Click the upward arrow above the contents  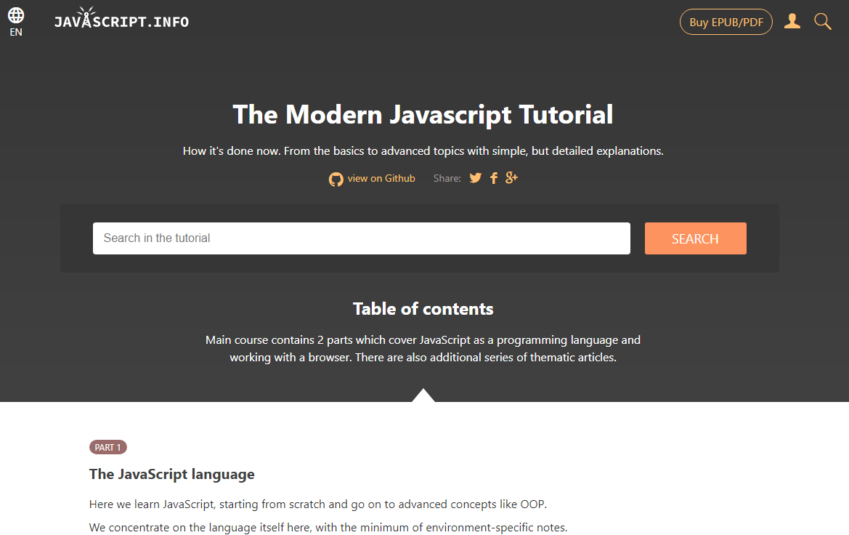click(423, 394)
